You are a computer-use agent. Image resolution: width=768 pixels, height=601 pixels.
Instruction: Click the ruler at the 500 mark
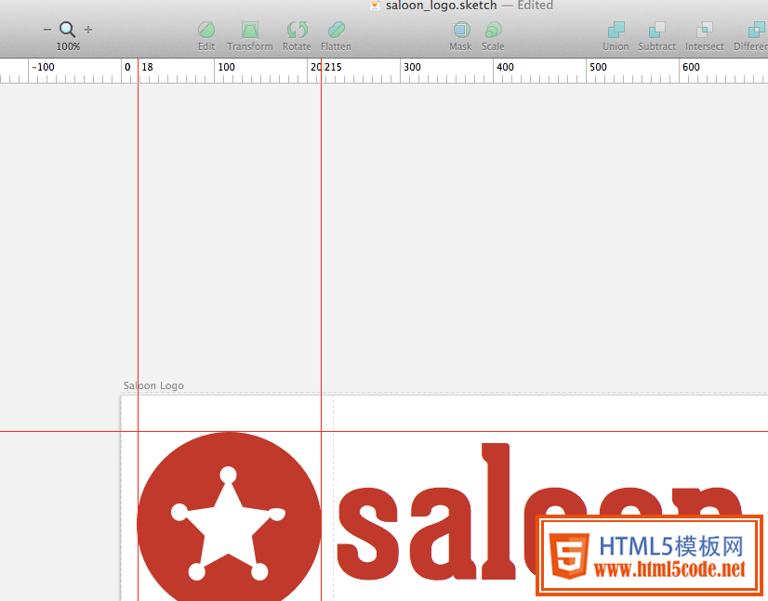pyautogui.click(x=598, y=67)
